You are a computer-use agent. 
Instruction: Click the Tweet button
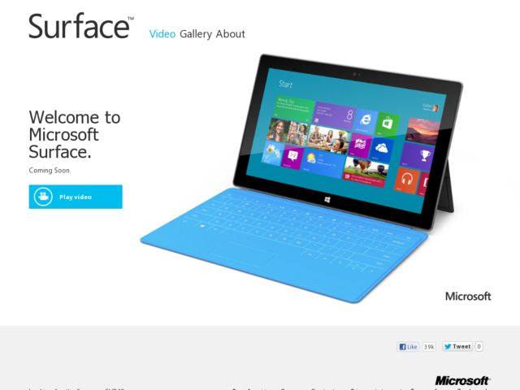457,347
